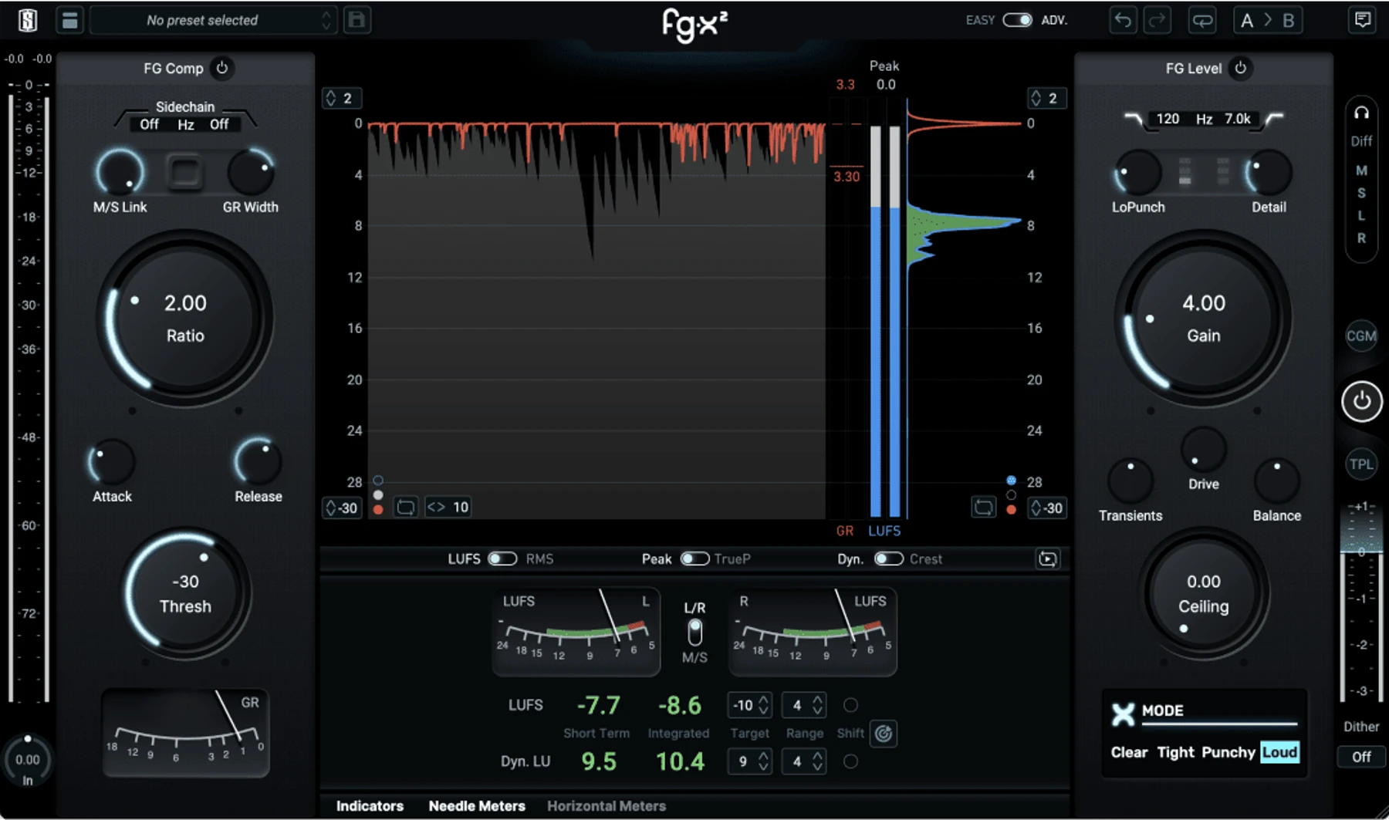Screen dimensions: 1389x820
Task: Switch EASY / ADV. mode toggle
Action: [1017, 20]
